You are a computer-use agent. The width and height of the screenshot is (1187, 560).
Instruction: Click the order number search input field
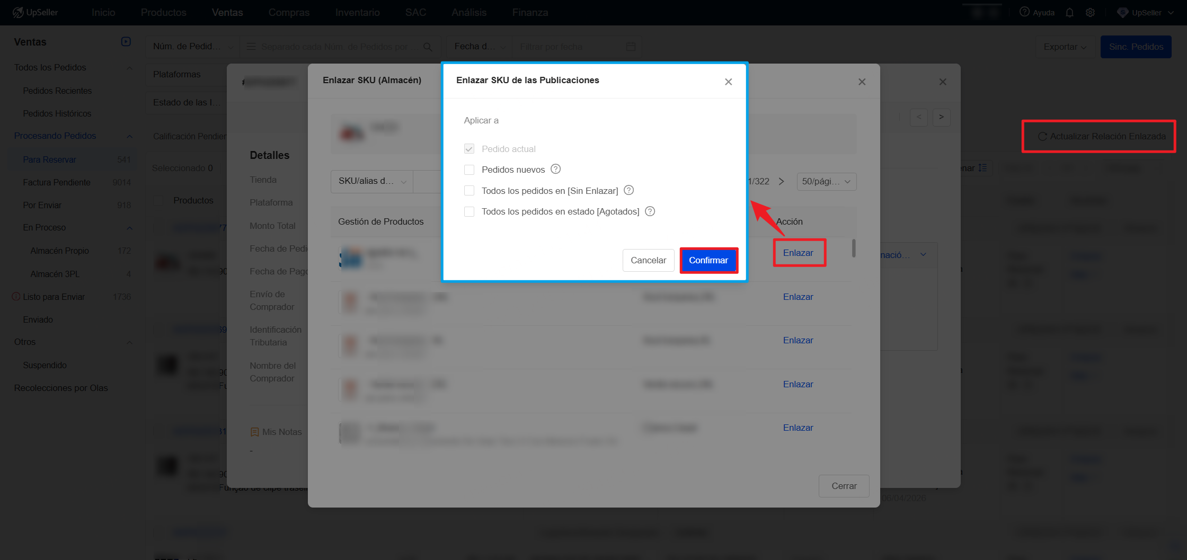point(334,47)
